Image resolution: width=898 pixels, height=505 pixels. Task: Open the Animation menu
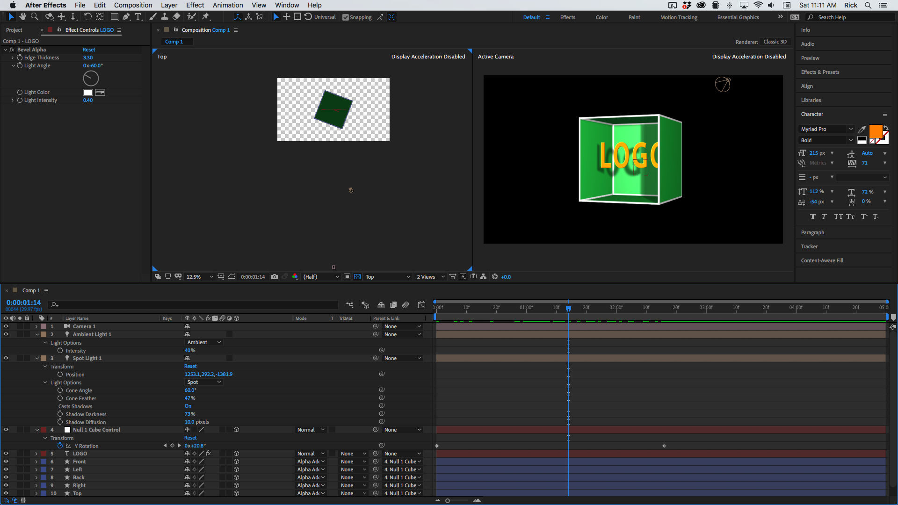click(227, 5)
